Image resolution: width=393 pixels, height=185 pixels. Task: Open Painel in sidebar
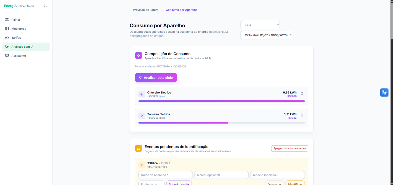pyautogui.click(x=26, y=20)
